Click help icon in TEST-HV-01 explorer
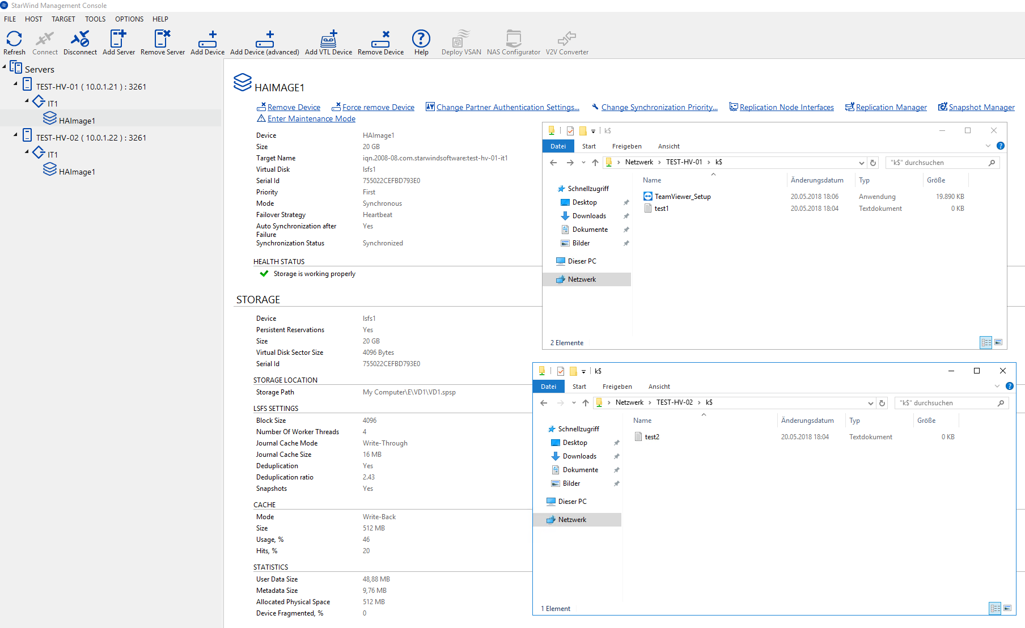The height and width of the screenshot is (628, 1025). tap(1001, 146)
